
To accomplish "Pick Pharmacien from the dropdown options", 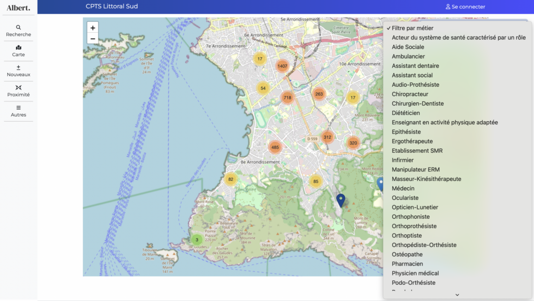I will 407,264.
